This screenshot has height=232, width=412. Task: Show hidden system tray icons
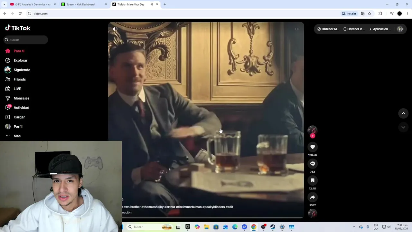[x=354, y=227]
